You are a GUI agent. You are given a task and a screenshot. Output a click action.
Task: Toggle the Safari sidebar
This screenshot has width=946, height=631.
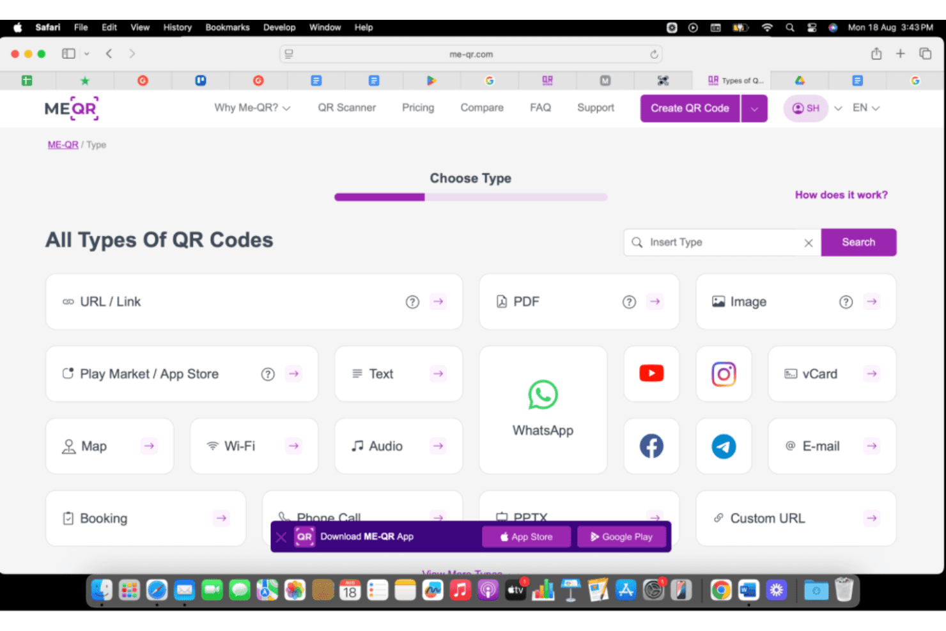tap(68, 54)
